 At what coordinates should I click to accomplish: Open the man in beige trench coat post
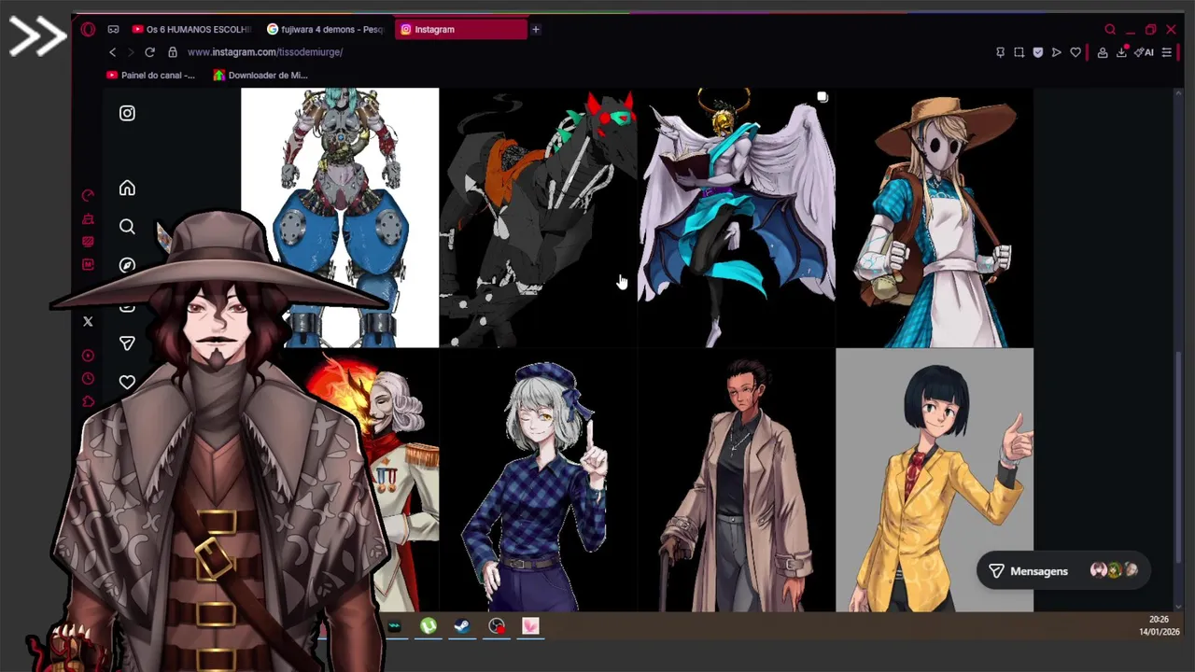[736, 480]
